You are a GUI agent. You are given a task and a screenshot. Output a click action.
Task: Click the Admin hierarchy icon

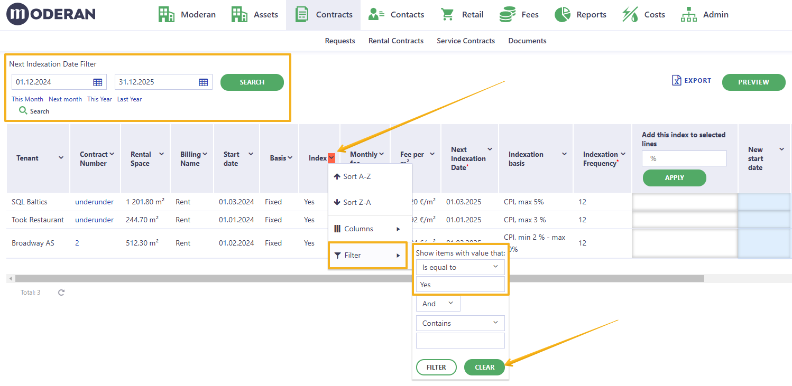(689, 14)
